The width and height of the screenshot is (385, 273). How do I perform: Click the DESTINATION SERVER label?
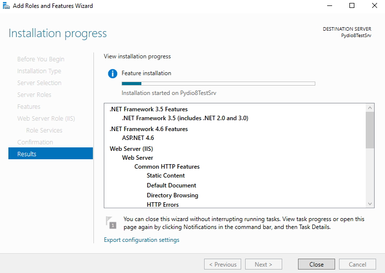coord(347,29)
